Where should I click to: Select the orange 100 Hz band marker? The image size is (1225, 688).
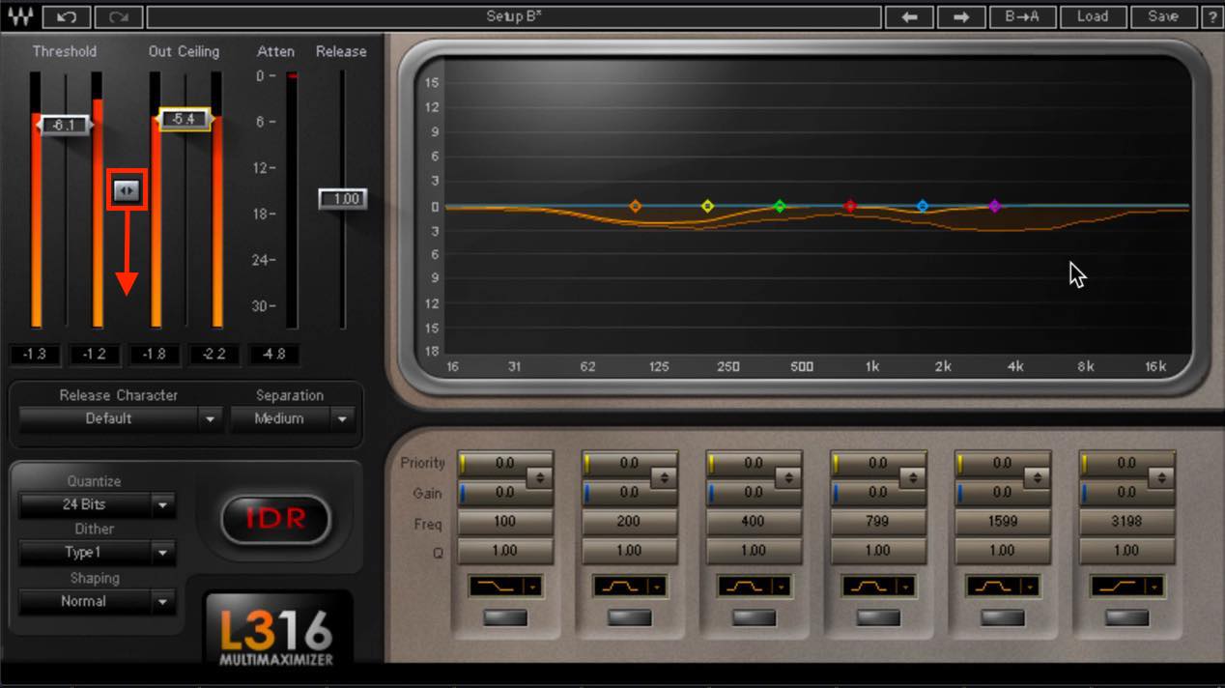tap(635, 206)
